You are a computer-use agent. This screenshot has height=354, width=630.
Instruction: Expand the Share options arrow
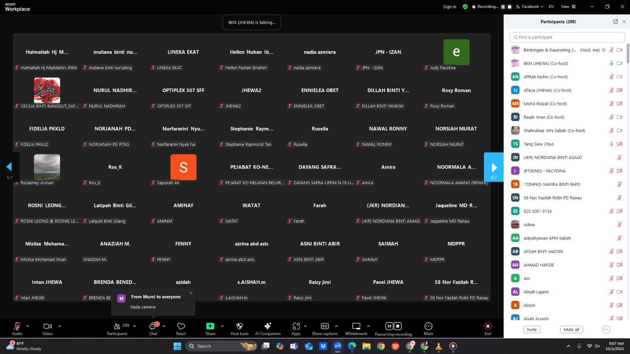(x=222, y=326)
